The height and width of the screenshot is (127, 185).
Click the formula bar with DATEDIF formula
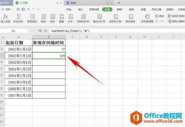pos(117,31)
